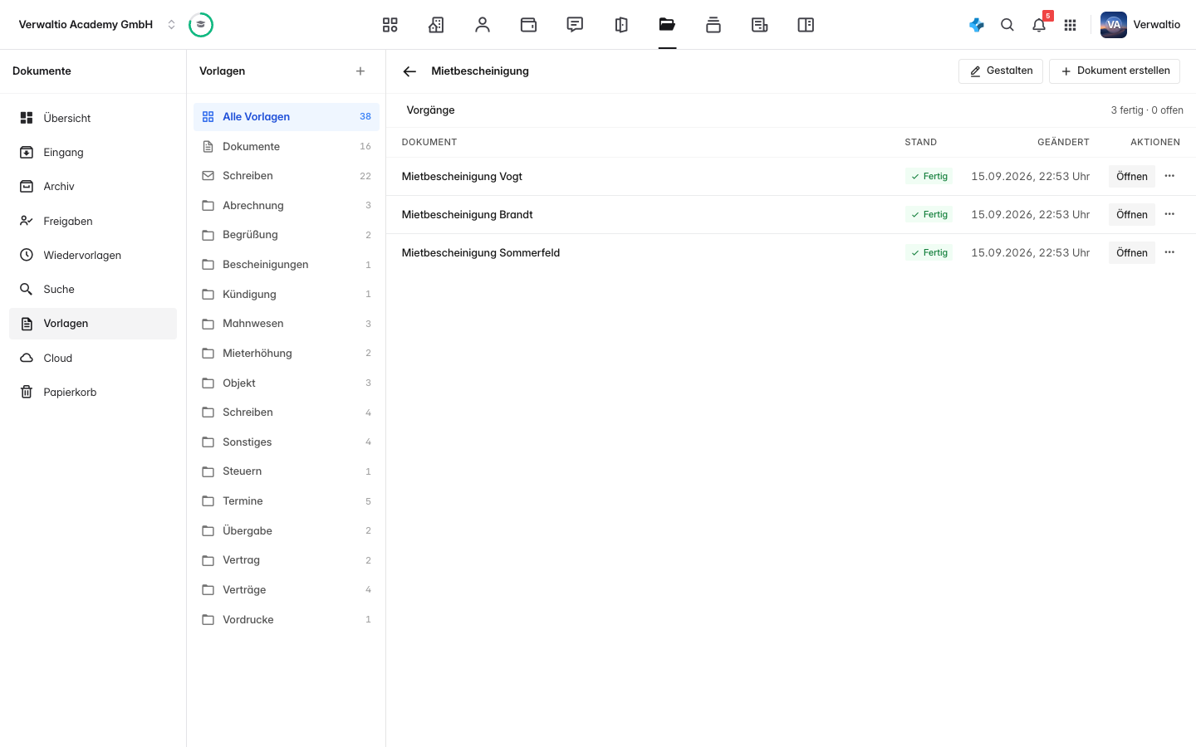Select the Mahnwesen template folder

point(287,324)
